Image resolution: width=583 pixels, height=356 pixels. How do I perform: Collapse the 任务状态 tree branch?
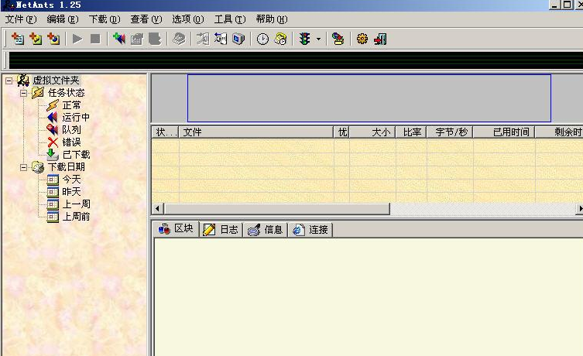tap(23, 93)
